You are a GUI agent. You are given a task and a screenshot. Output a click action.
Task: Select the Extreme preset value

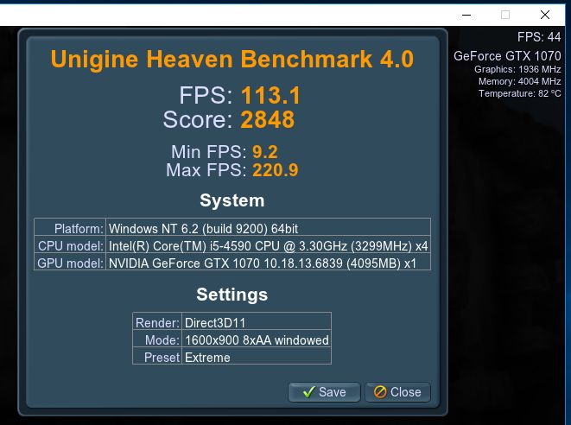[x=257, y=357]
